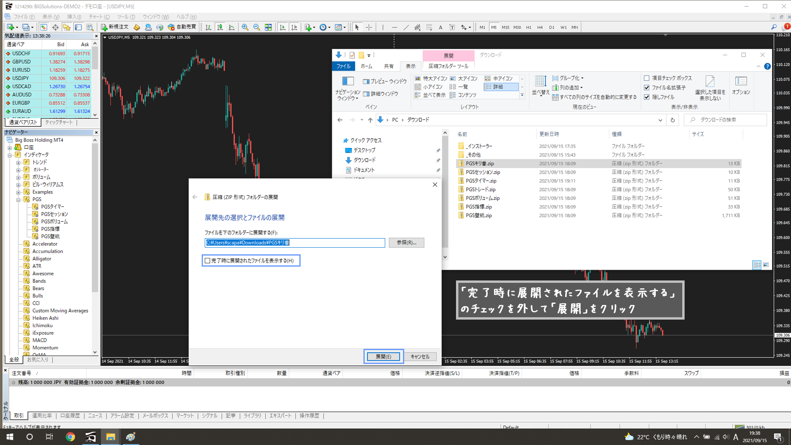Toggle 項目チェック ボックス checkbox
Screen dimensions: 791x445
(647, 78)
